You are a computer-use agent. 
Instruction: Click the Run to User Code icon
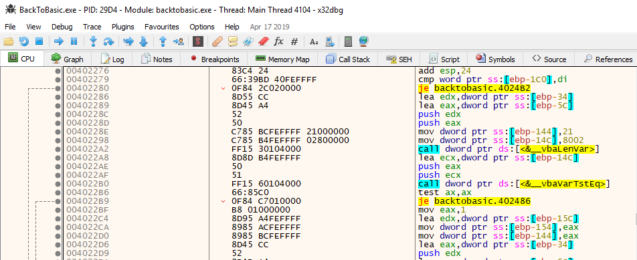click(x=178, y=41)
